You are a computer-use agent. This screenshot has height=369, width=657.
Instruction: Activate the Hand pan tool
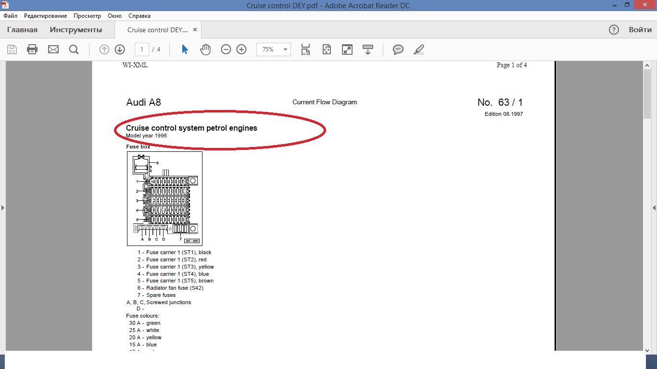click(205, 49)
